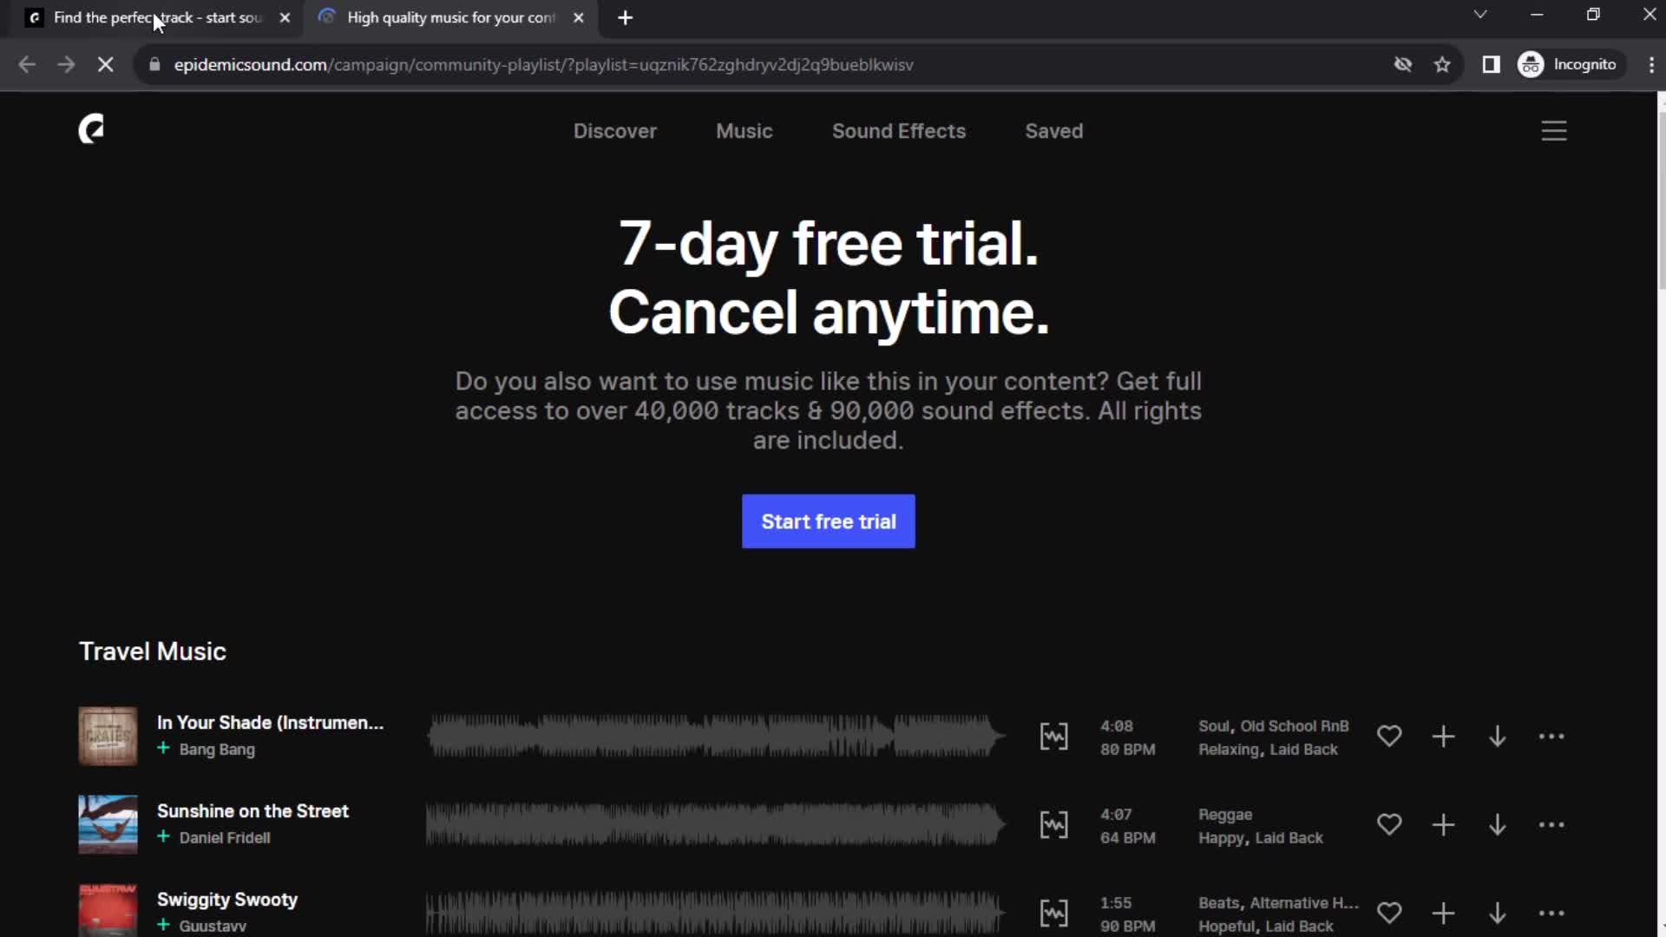1666x937 pixels.
Task: Toggle favorite heart icon for In Your Shade
Action: click(1389, 736)
